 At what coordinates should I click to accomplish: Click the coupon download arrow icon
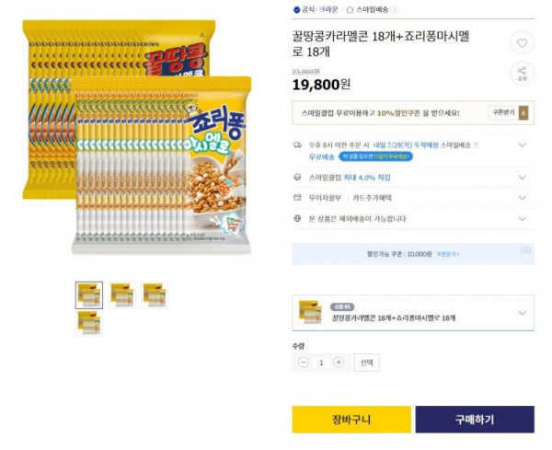tap(523, 113)
